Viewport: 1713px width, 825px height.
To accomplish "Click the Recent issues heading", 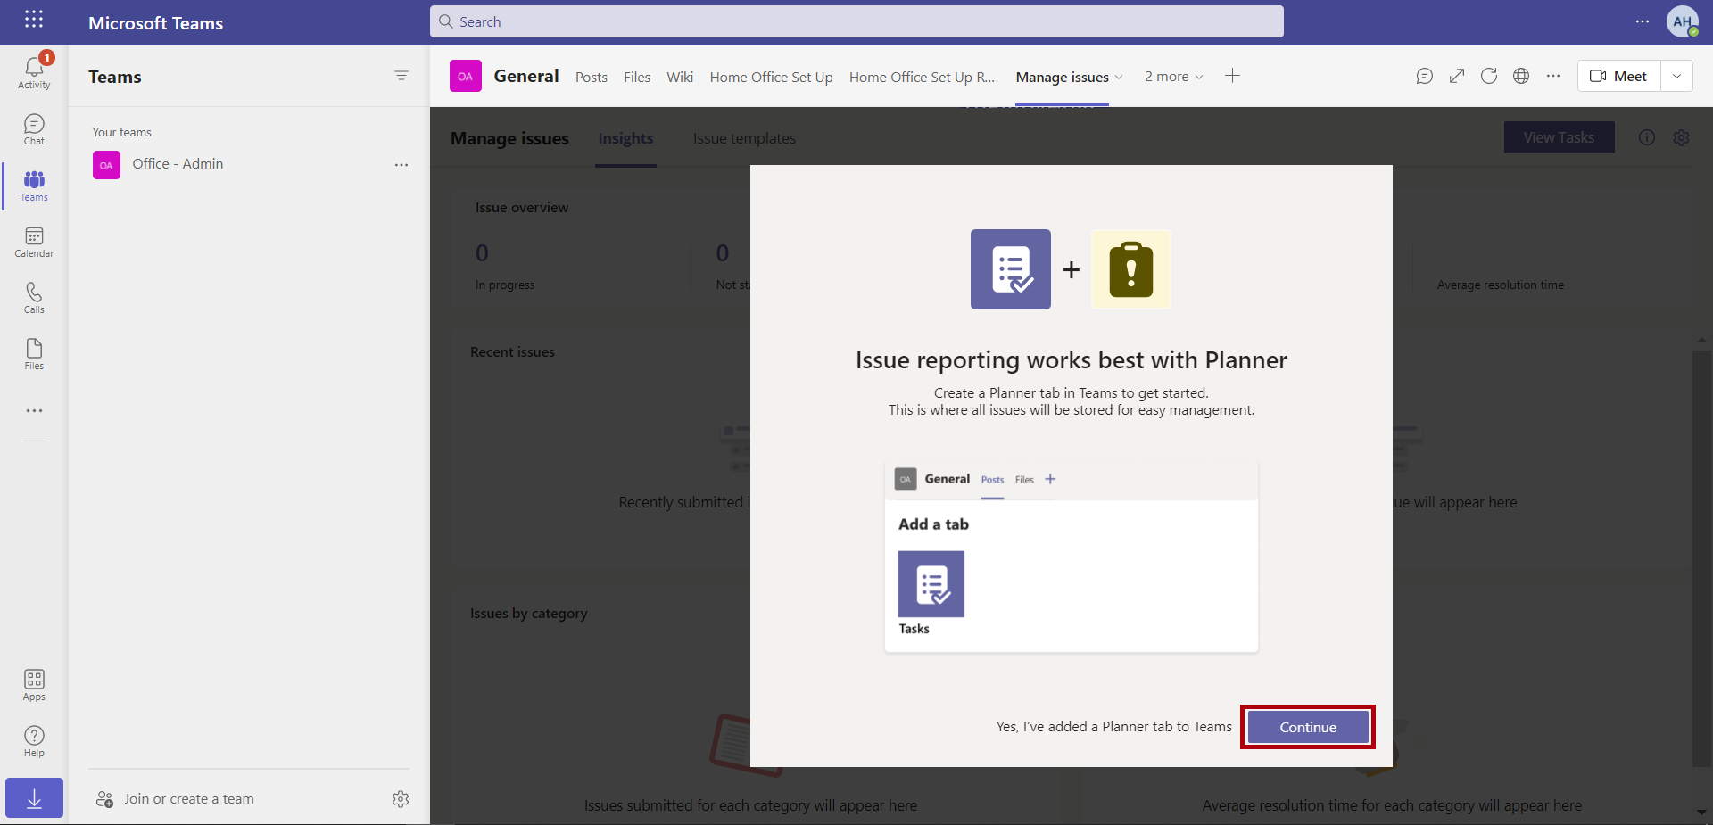I will (512, 352).
